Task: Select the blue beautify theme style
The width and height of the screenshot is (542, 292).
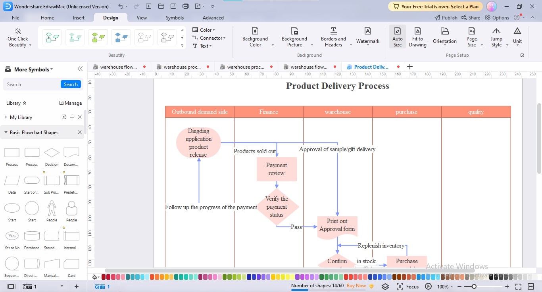Action: click(x=121, y=38)
